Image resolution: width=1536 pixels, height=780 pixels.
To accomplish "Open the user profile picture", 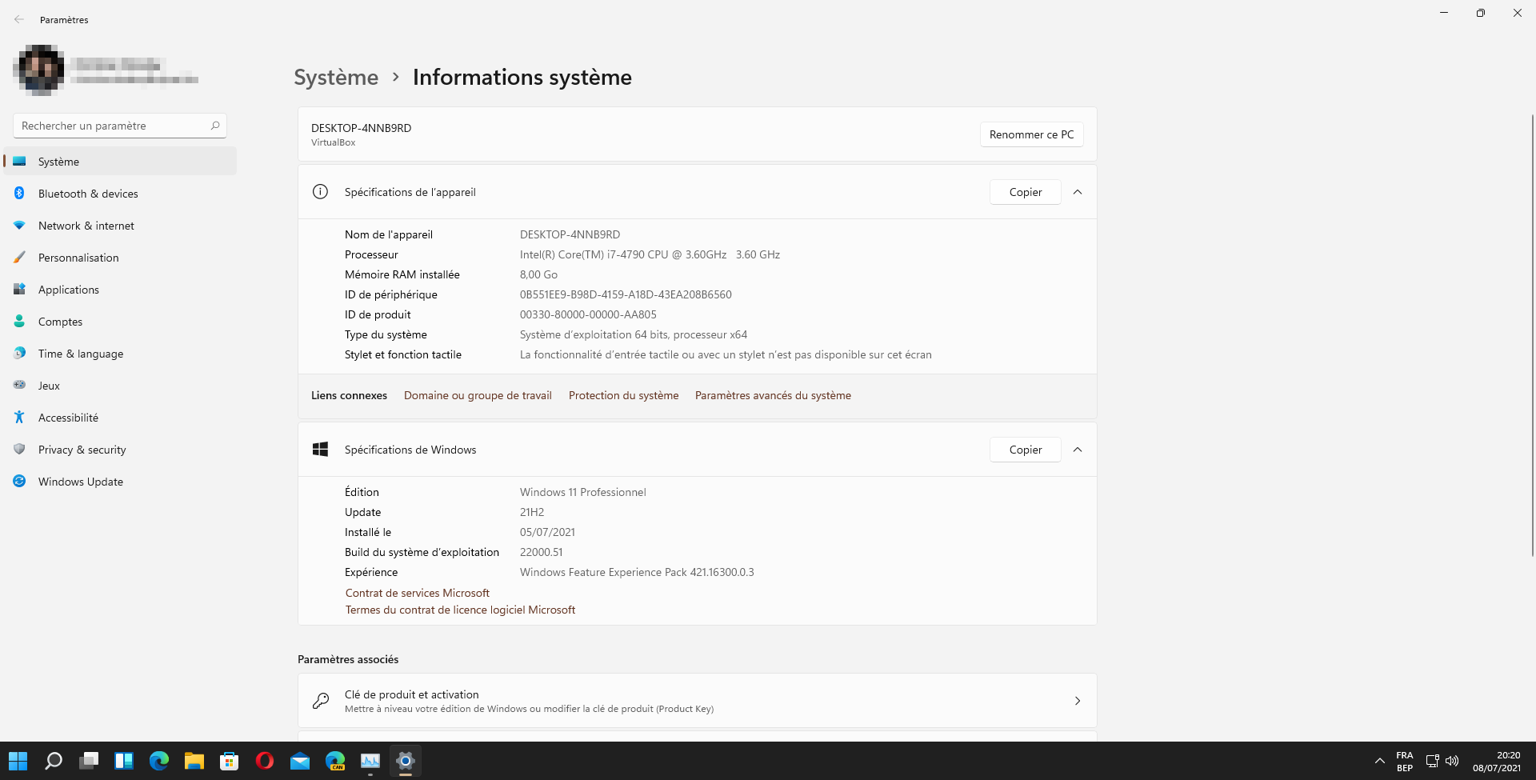I will coord(38,70).
